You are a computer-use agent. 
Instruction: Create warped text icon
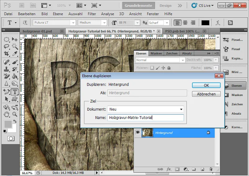(218, 23)
